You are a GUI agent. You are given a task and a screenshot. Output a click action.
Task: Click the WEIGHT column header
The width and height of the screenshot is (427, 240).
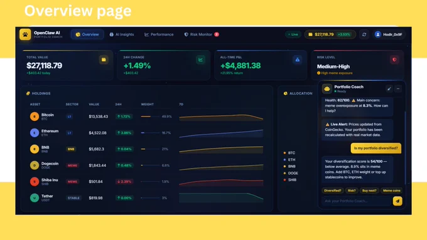(148, 105)
